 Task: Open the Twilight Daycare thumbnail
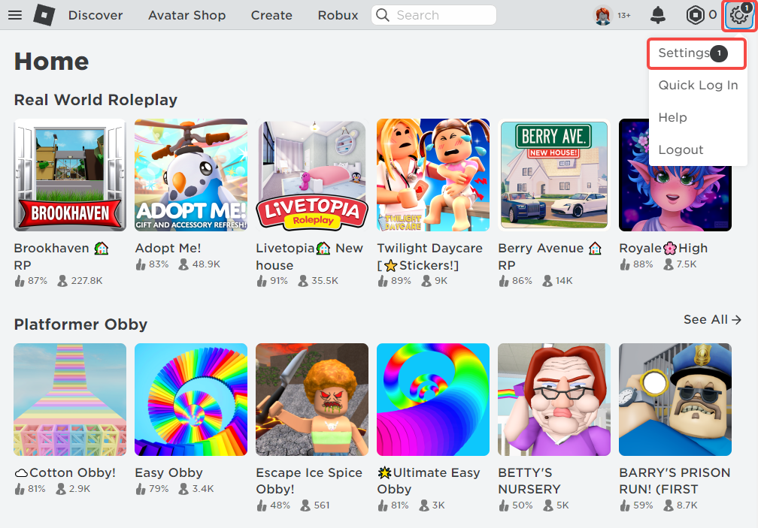433,175
